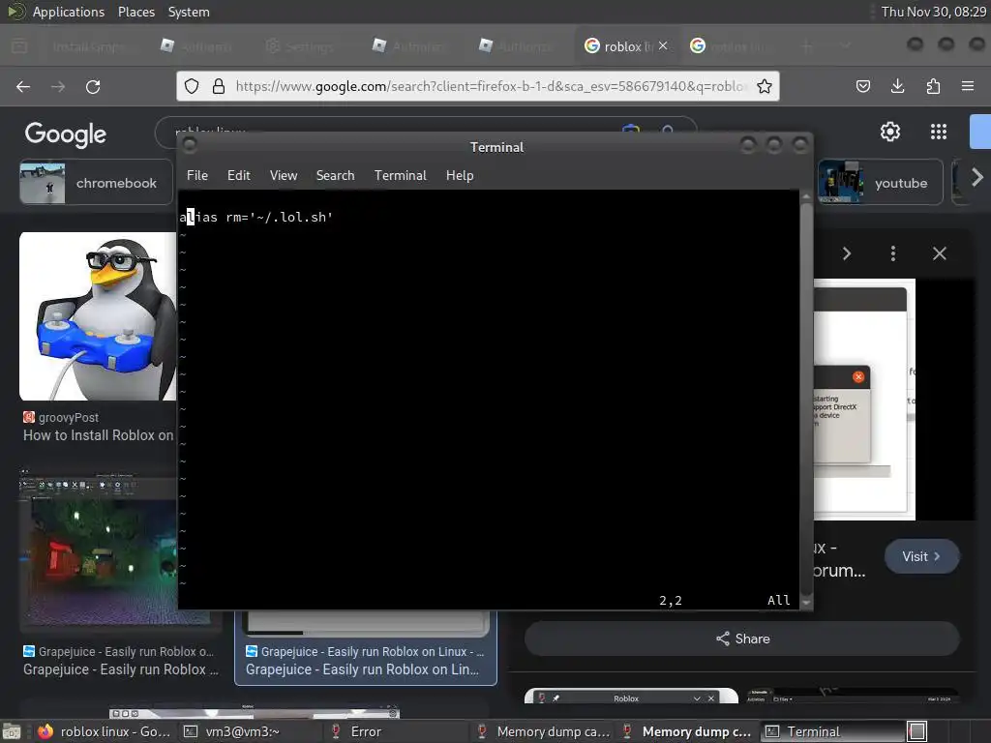Viewport: 991px width, 743px height.
Task: Open the Applications menu
Action: pos(69,12)
